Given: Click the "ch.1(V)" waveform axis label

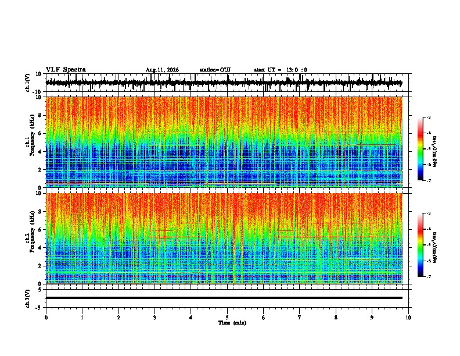Looking at the screenshot, I should tap(28, 83).
